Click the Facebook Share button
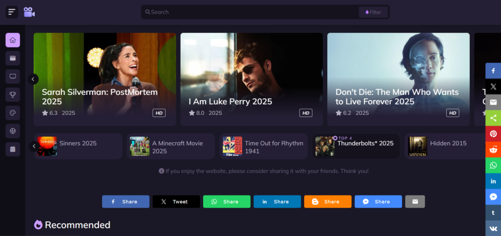501x236 pixels. click(126, 202)
